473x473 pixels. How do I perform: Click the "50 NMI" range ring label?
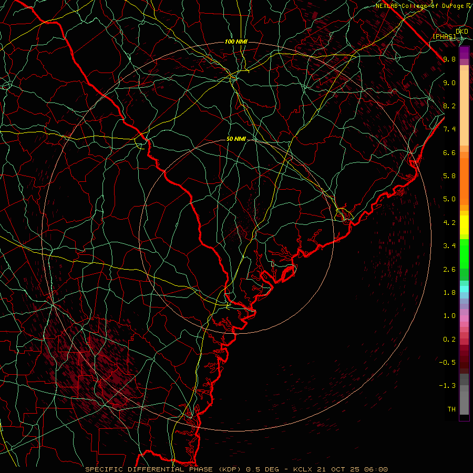[x=236, y=139]
